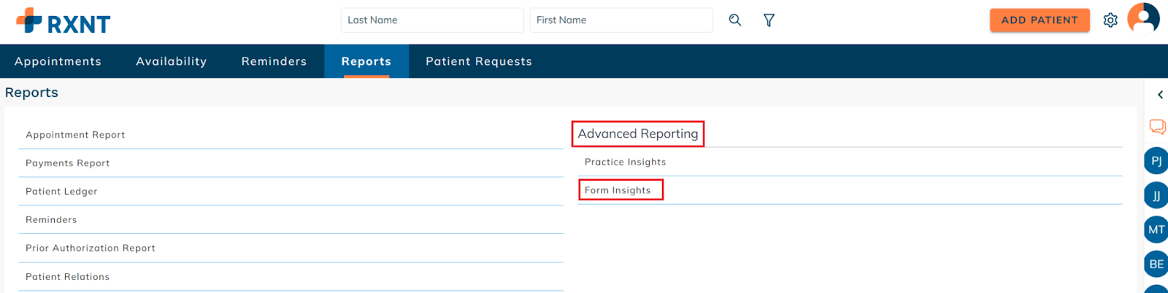Collapse the right sidebar chevron
Screen dimensions: 1168x293
(1160, 95)
